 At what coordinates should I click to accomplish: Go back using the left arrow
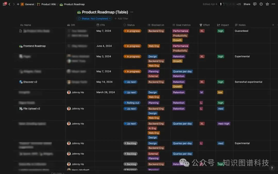pos(10,4)
